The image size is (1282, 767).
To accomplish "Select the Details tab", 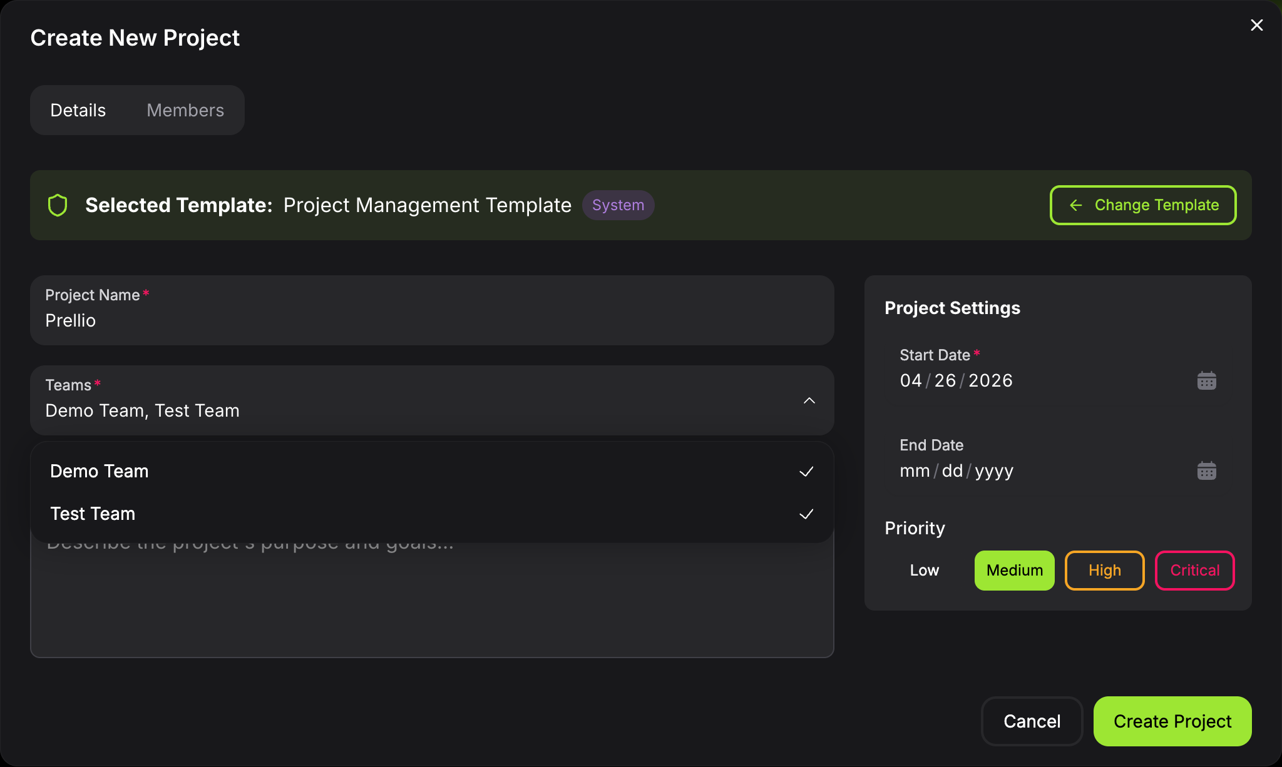I will 78,110.
